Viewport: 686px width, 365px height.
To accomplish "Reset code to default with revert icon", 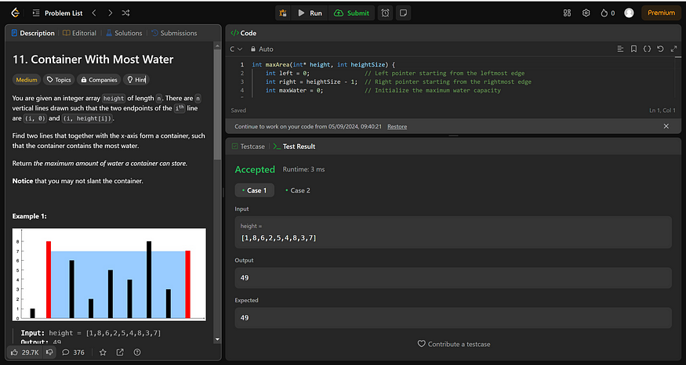I will [660, 49].
